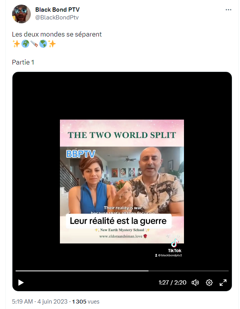Click the video time display 1:27 / 2:20

(x=173, y=283)
